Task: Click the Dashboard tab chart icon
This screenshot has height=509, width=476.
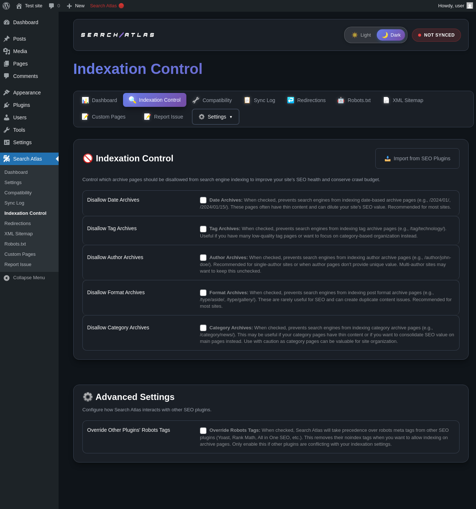Action: coord(85,100)
